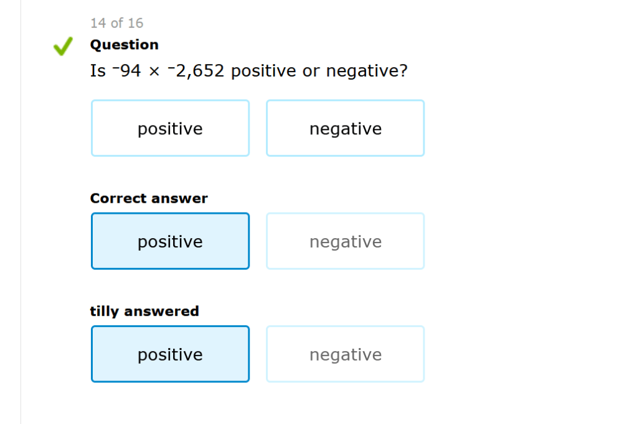The width and height of the screenshot is (637, 424).
Task: Click greyed "negative" under Correct answer
Action: (x=345, y=241)
